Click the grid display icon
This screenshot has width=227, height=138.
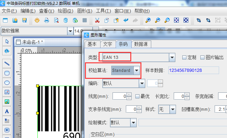[85, 21]
